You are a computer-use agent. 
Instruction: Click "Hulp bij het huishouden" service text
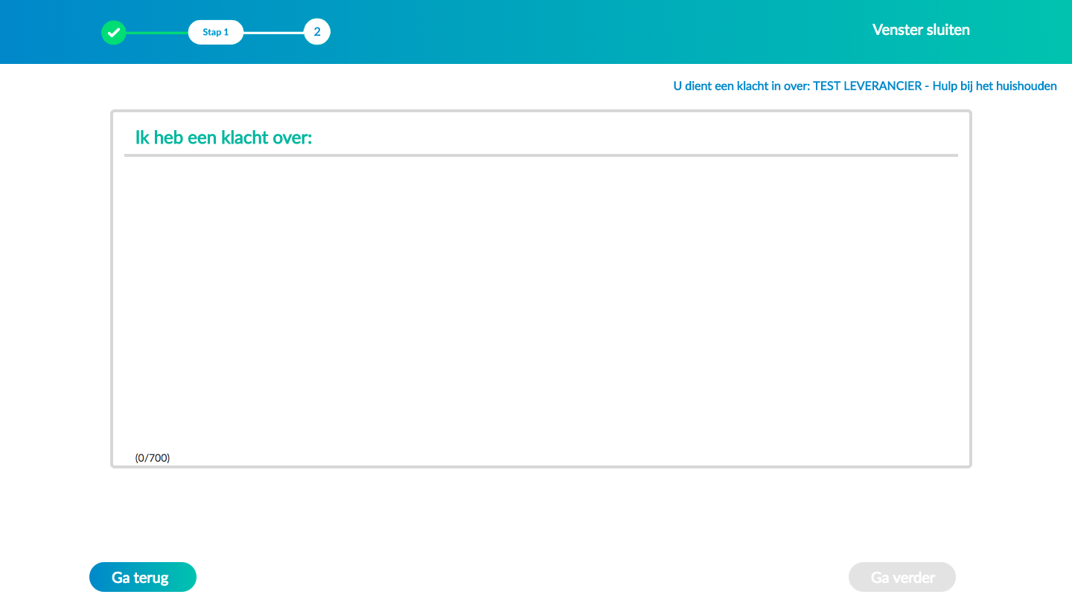coord(995,86)
